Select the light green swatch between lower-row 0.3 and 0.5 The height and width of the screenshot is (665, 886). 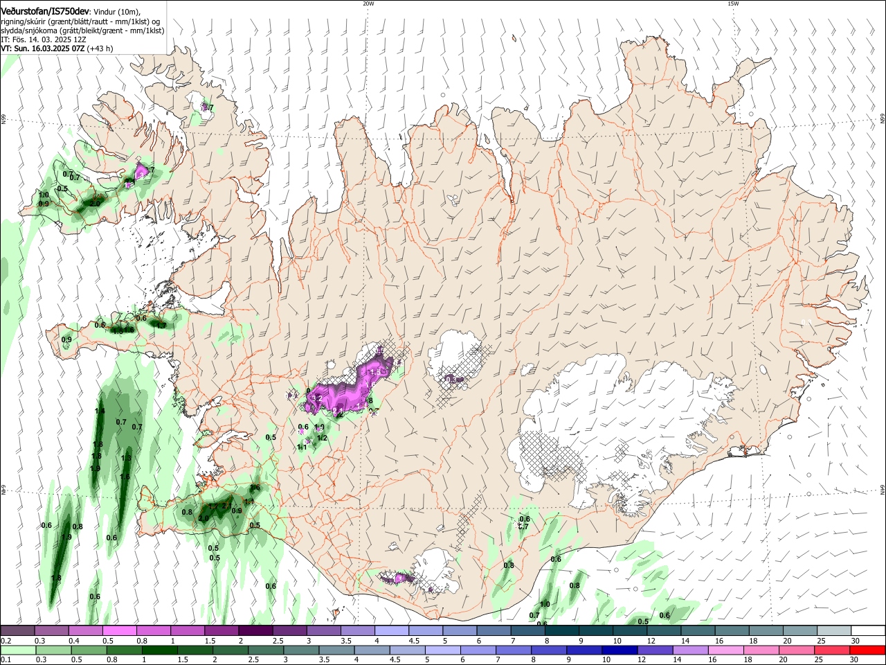[53, 650]
